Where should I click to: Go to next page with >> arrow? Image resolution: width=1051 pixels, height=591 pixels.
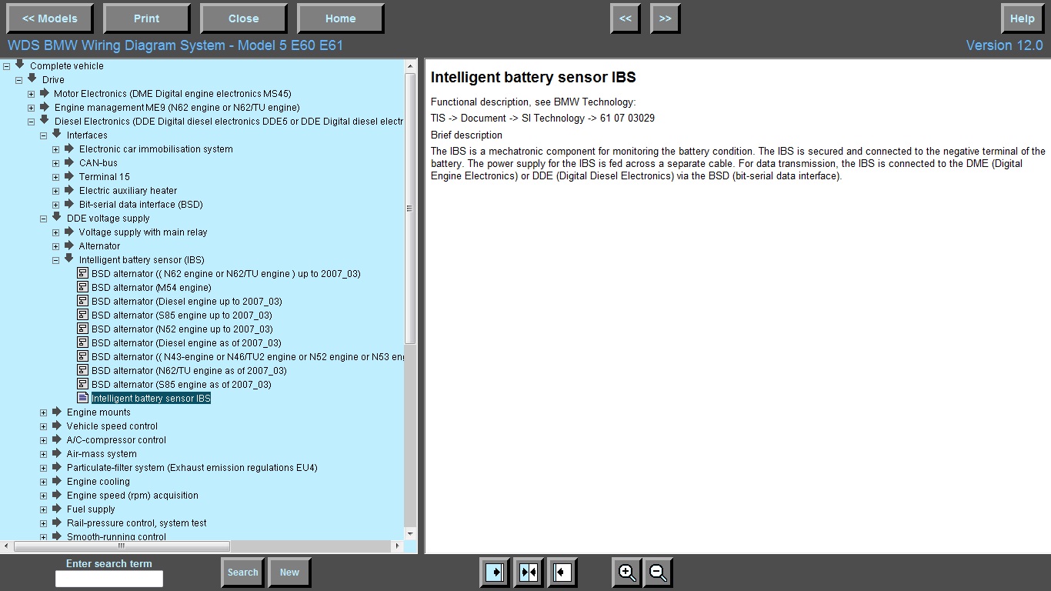point(665,18)
